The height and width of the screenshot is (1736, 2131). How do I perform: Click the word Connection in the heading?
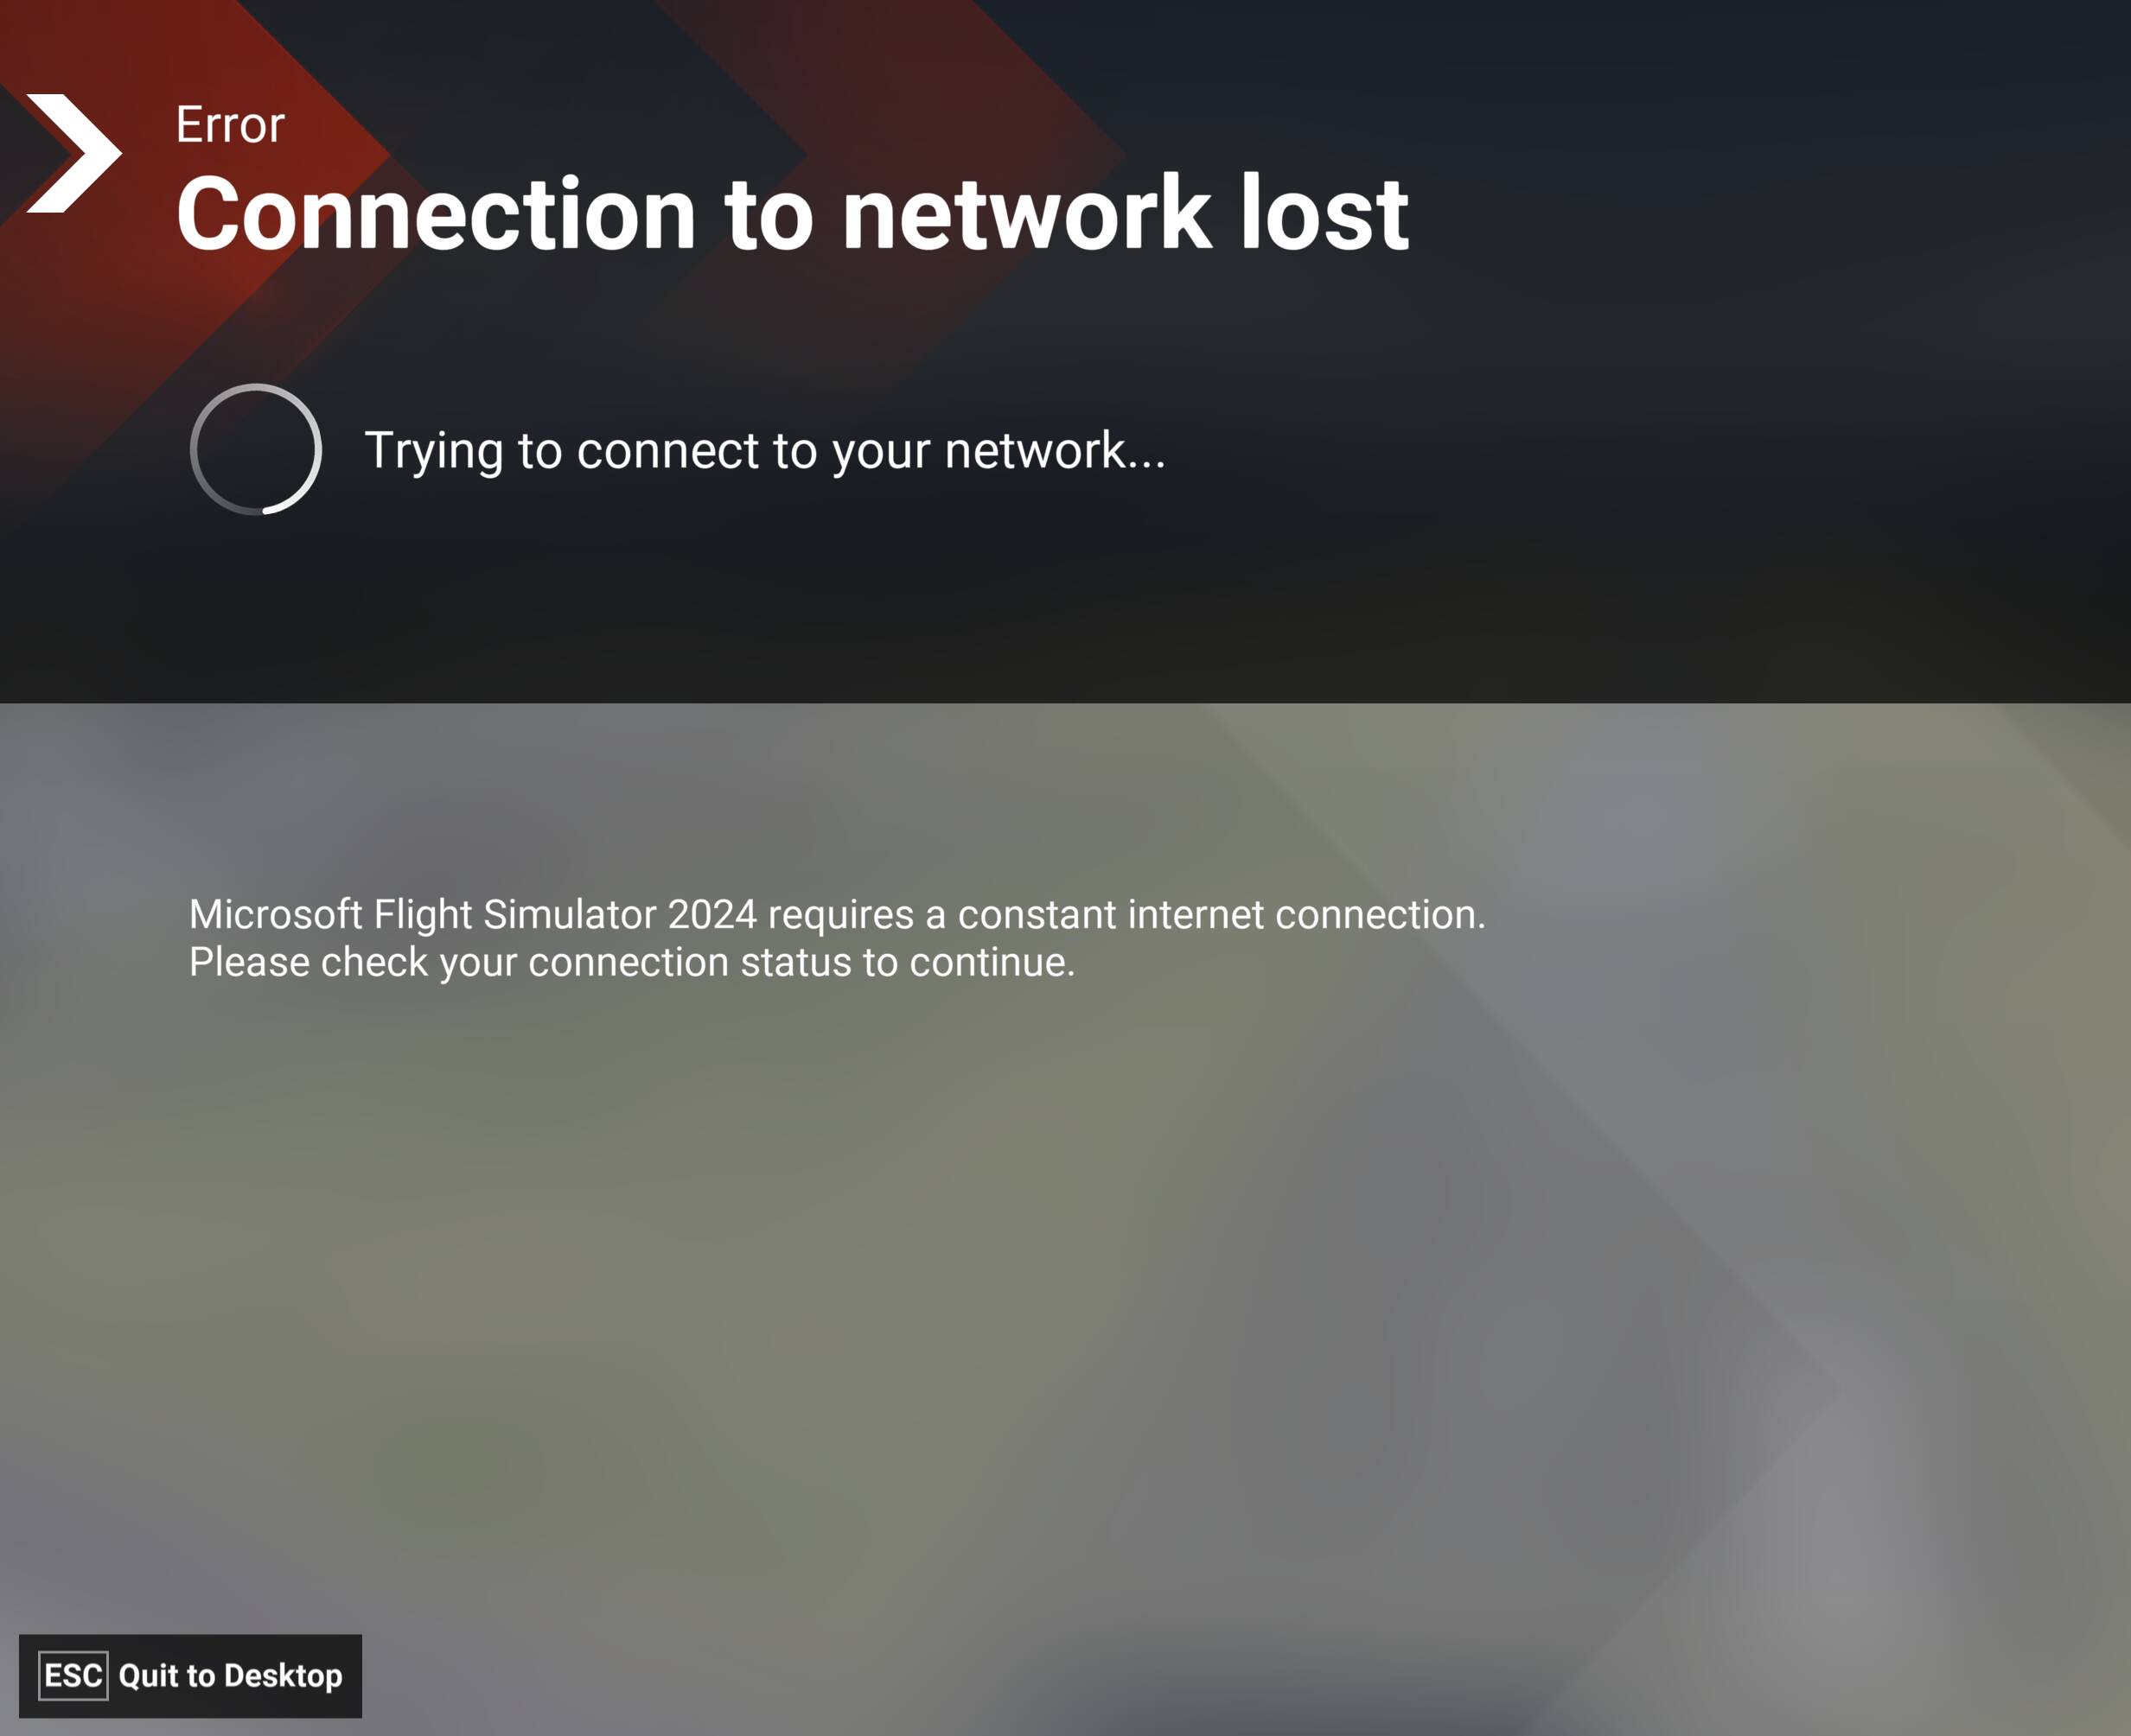click(435, 213)
